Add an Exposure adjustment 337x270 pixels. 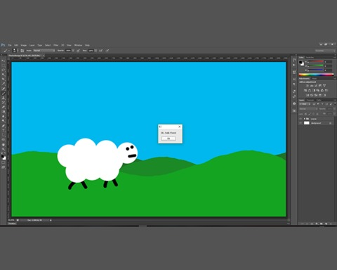(x=320, y=86)
